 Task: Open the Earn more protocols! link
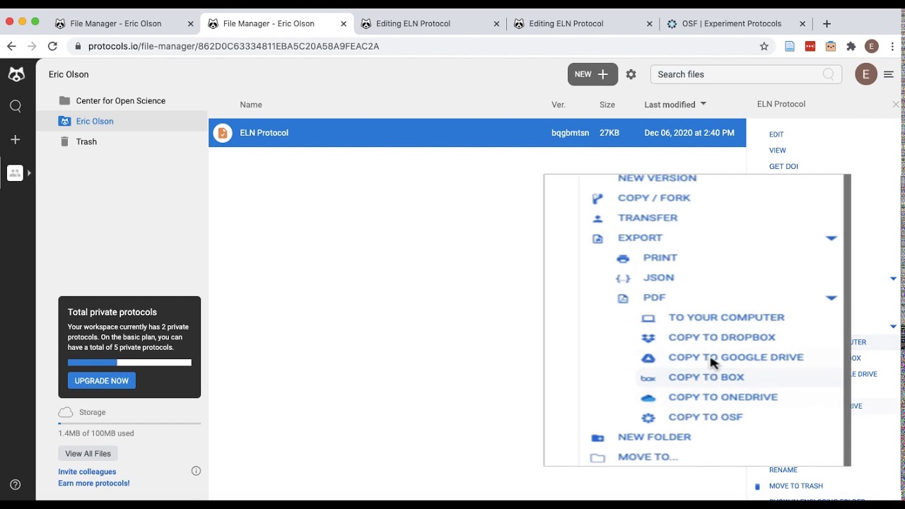pyautogui.click(x=94, y=484)
